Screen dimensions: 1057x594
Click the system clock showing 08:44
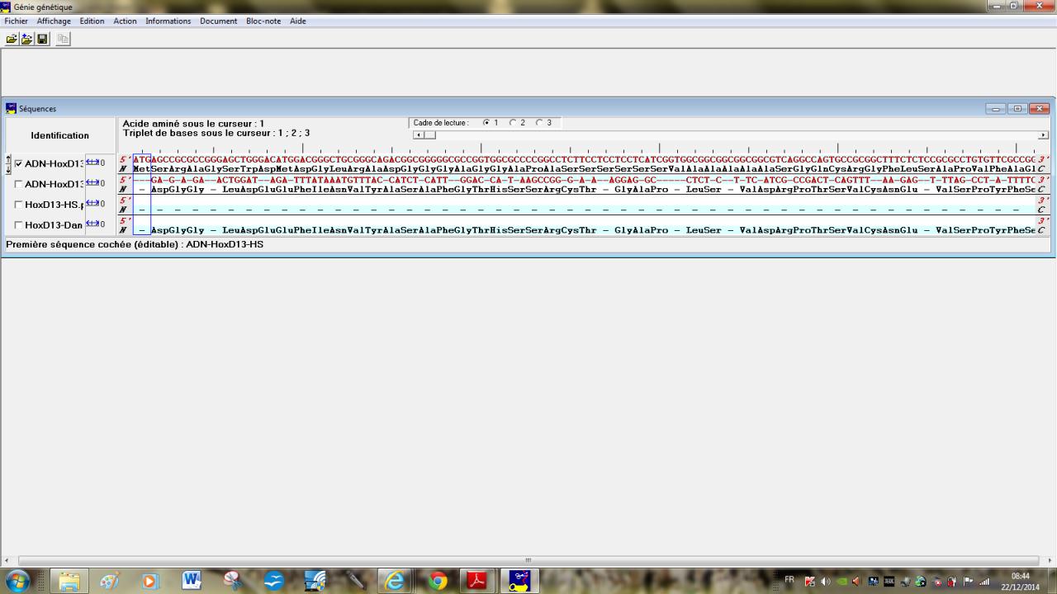click(1021, 581)
